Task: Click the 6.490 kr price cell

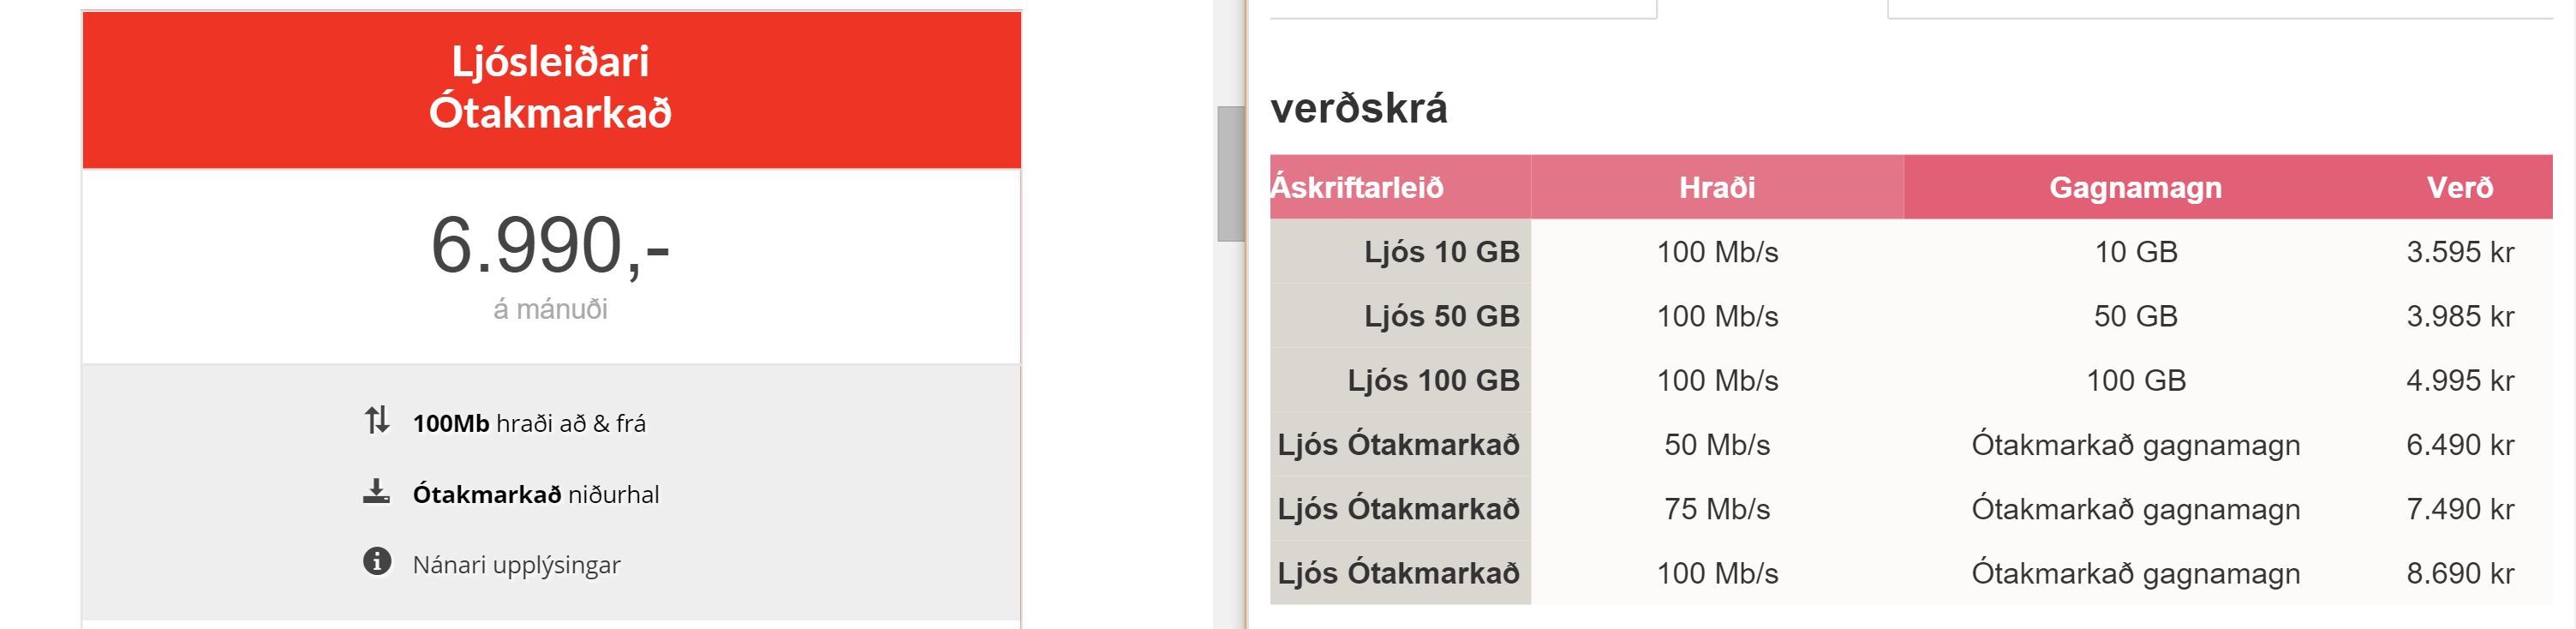Action: coord(2459,445)
